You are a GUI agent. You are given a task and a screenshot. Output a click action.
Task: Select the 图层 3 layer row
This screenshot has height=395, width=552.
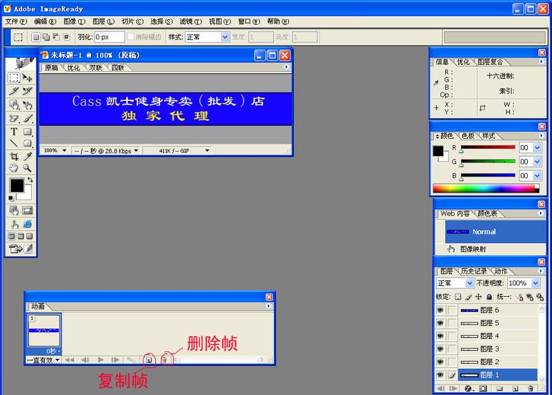497,349
